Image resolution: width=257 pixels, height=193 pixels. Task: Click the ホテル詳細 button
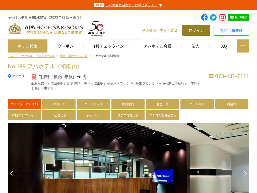(197, 104)
